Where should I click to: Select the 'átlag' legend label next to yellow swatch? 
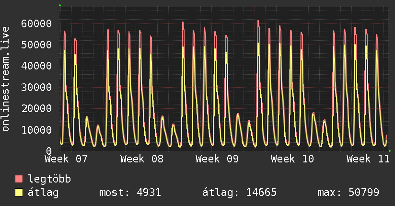point(43,193)
